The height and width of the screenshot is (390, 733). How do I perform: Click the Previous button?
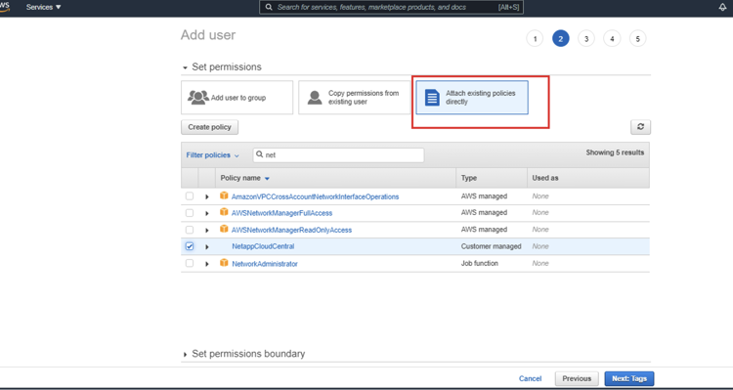tap(577, 378)
